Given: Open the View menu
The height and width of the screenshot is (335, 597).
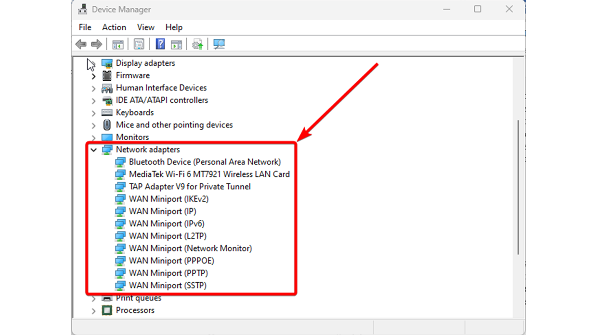Looking at the screenshot, I should (145, 27).
